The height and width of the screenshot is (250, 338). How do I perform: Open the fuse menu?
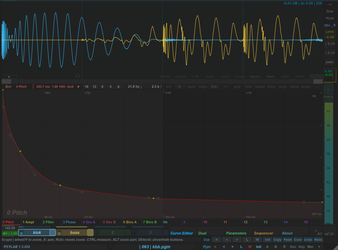point(248,87)
